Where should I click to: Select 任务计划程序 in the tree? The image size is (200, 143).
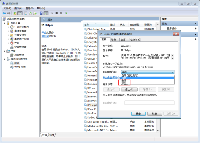coord(21,27)
